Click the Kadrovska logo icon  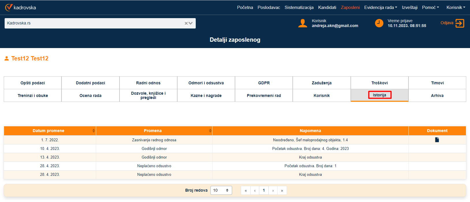pyautogui.click(x=9, y=7)
